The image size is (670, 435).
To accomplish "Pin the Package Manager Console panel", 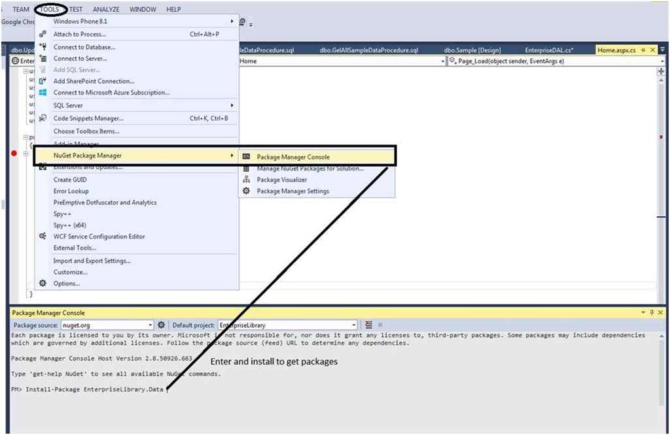I will [652, 312].
